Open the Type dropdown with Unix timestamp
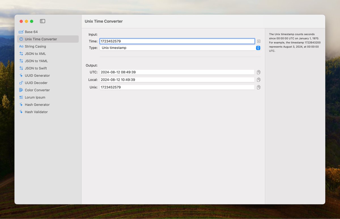Viewport: 340px width, 219px height. (180, 48)
